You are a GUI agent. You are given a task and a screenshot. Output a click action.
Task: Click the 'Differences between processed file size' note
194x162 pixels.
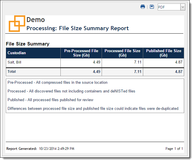coord(94,109)
